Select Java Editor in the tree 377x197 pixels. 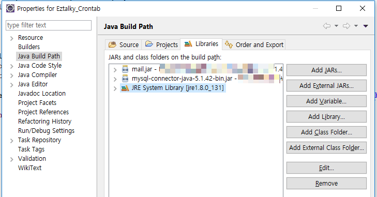coord(33,84)
